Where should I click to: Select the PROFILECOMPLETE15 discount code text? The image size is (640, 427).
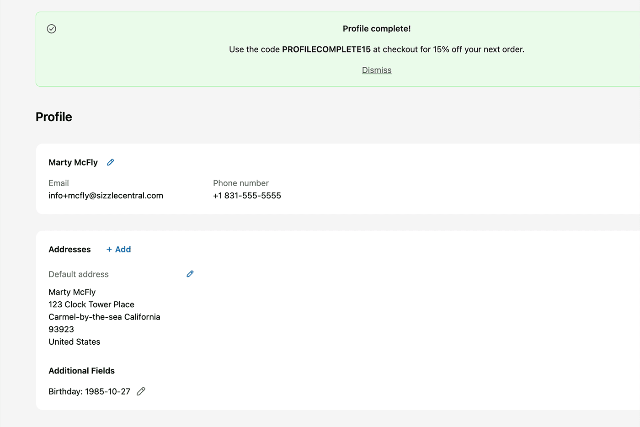click(x=326, y=49)
